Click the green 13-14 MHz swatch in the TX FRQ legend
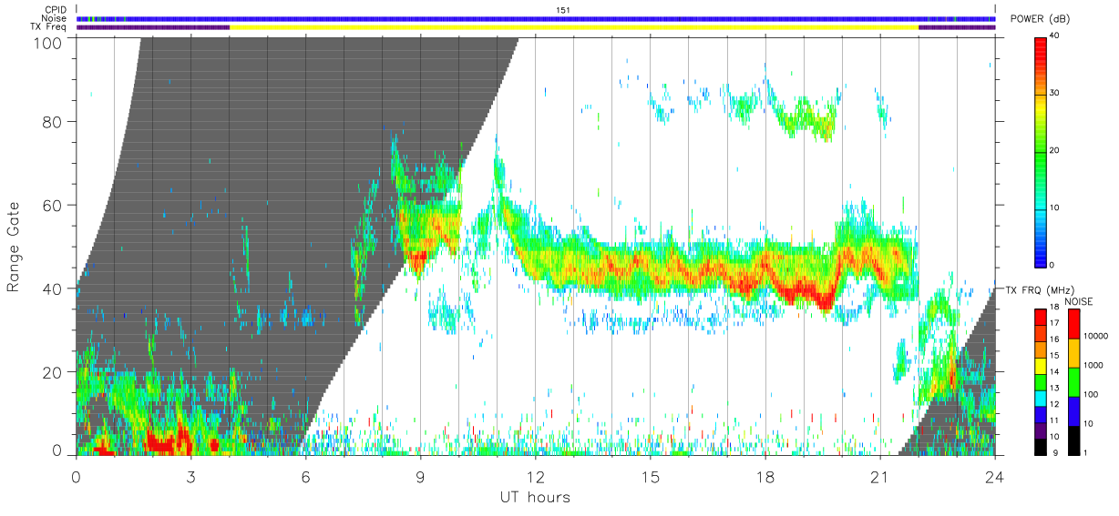The image size is (1119, 516). [x=1041, y=381]
